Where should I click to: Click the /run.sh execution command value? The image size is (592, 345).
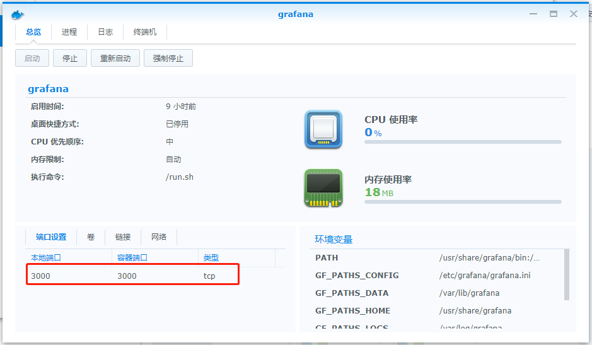tap(179, 177)
